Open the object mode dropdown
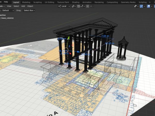This screenshot has height=116, width=155. (2, 6)
